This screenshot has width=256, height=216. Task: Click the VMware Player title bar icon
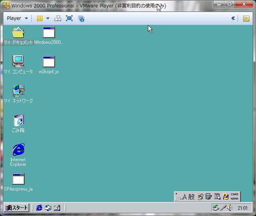6,6
